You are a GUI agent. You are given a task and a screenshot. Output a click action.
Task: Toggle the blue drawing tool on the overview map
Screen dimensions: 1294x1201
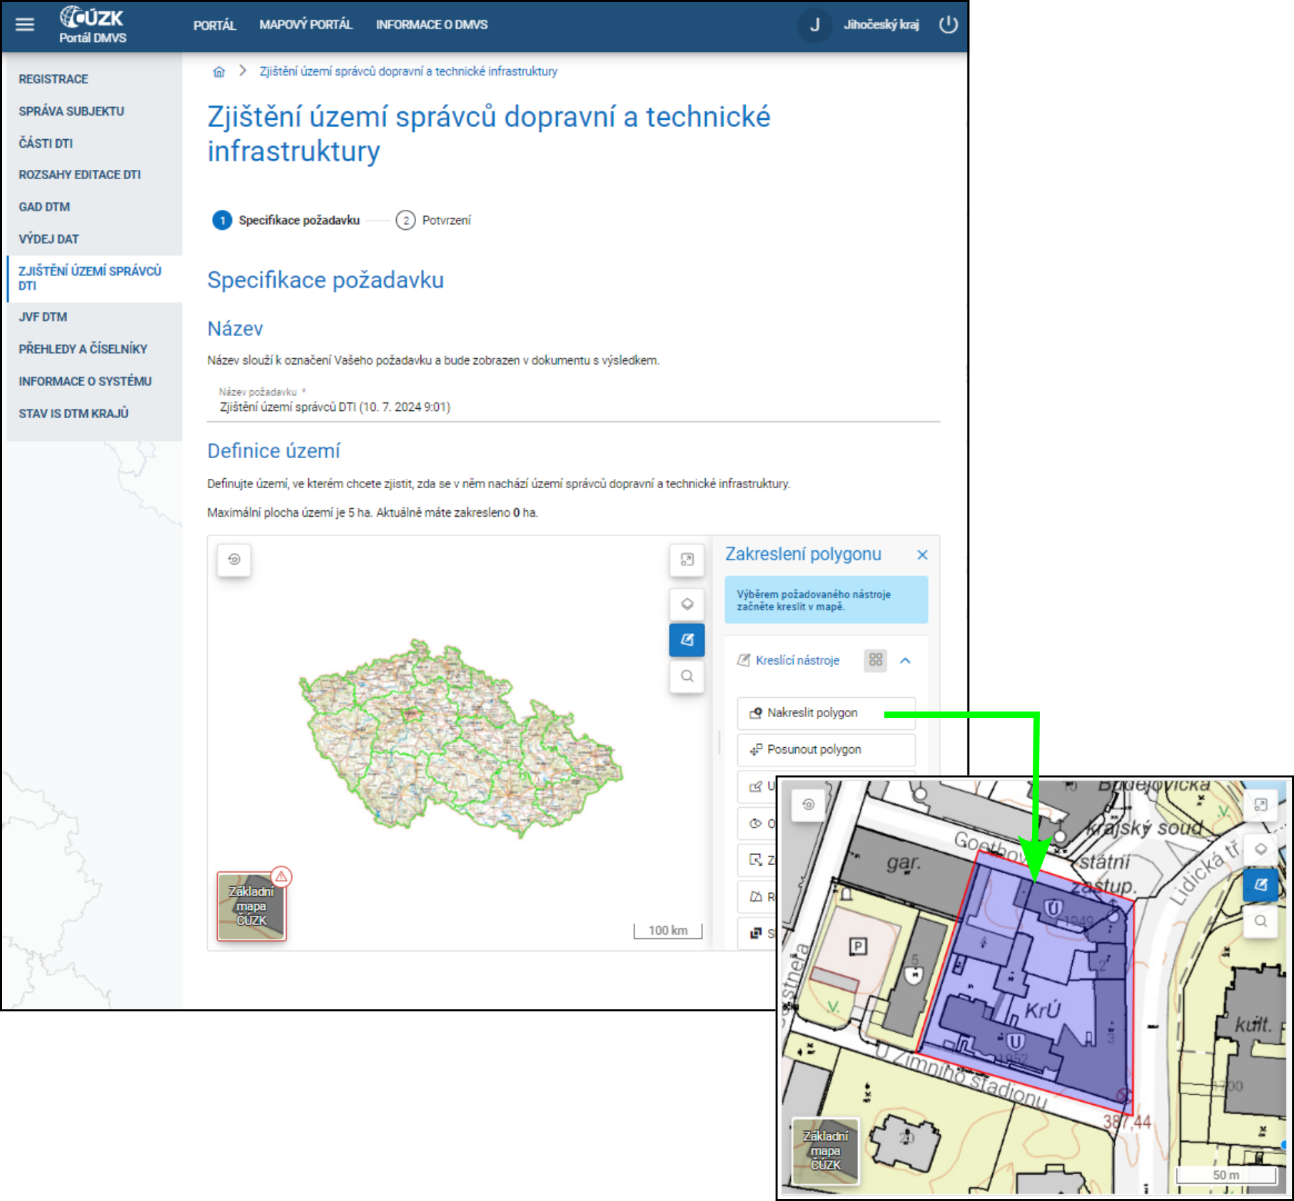pos(687,640)
